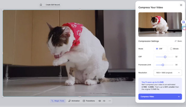Click the You'll save up to 8.4MB text
186x107 pixels.
point(153,82)
